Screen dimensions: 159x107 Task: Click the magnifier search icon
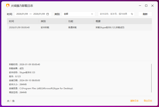click(x=132, y=14)
